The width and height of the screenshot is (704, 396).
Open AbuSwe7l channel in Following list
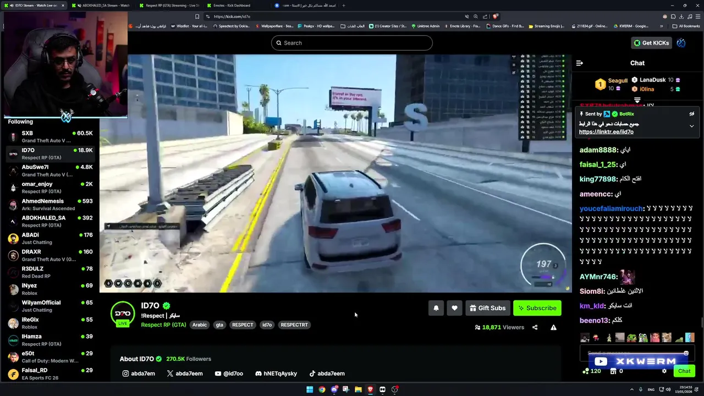[x=50, y=170]
